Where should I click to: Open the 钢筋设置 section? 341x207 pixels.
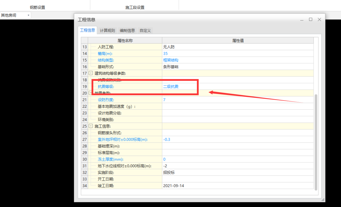37,7
